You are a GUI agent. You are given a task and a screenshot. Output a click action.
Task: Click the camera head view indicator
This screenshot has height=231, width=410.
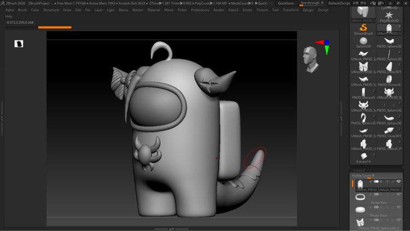point(311,60)
